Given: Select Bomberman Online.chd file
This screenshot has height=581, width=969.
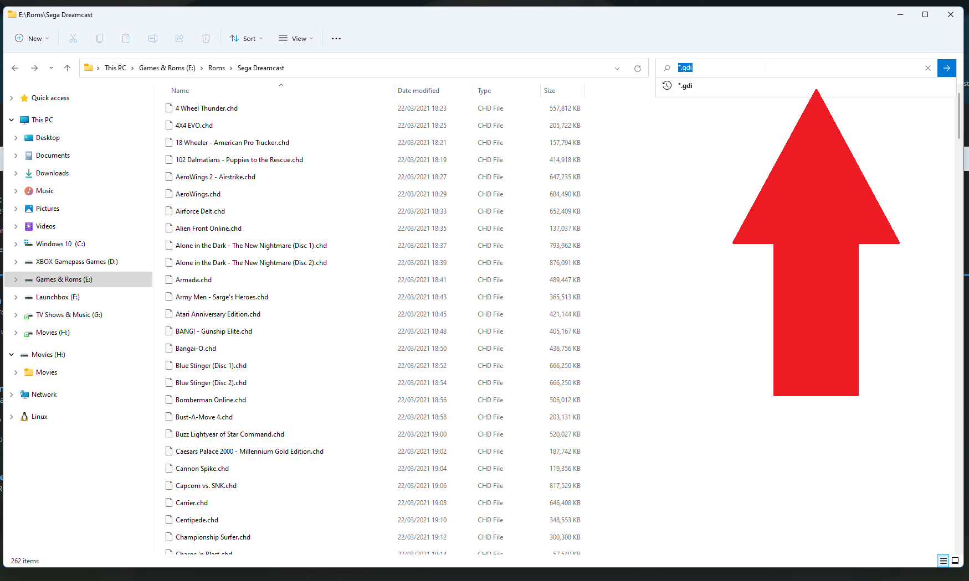Looking at the screenshot, I should point(211,400).
